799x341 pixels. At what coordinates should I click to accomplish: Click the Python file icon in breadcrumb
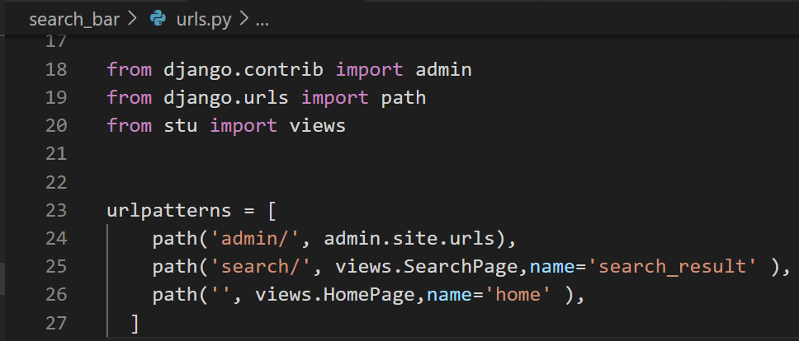[x=158, y=19]
